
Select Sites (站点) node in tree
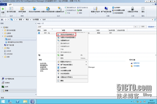pyautogui.click(x=20, y=39)
